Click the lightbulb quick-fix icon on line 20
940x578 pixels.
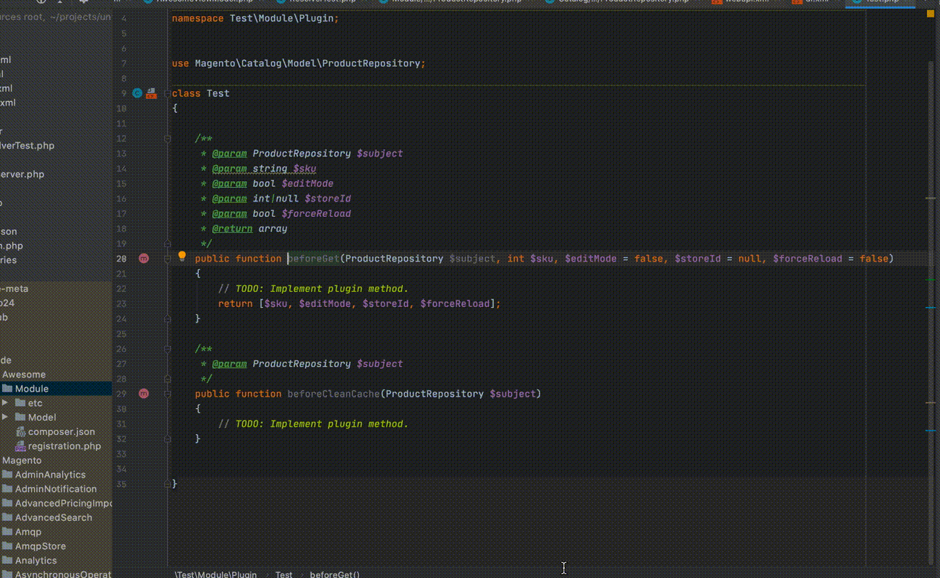point(182,256)
